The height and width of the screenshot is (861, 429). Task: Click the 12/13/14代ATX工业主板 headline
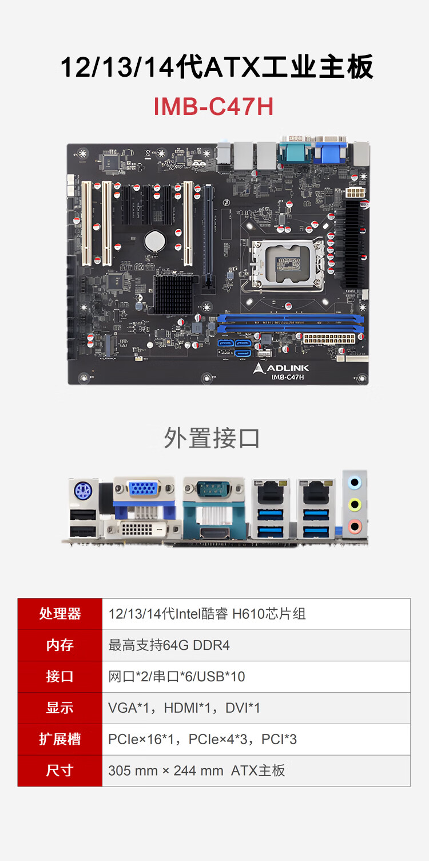click(217, 66)
